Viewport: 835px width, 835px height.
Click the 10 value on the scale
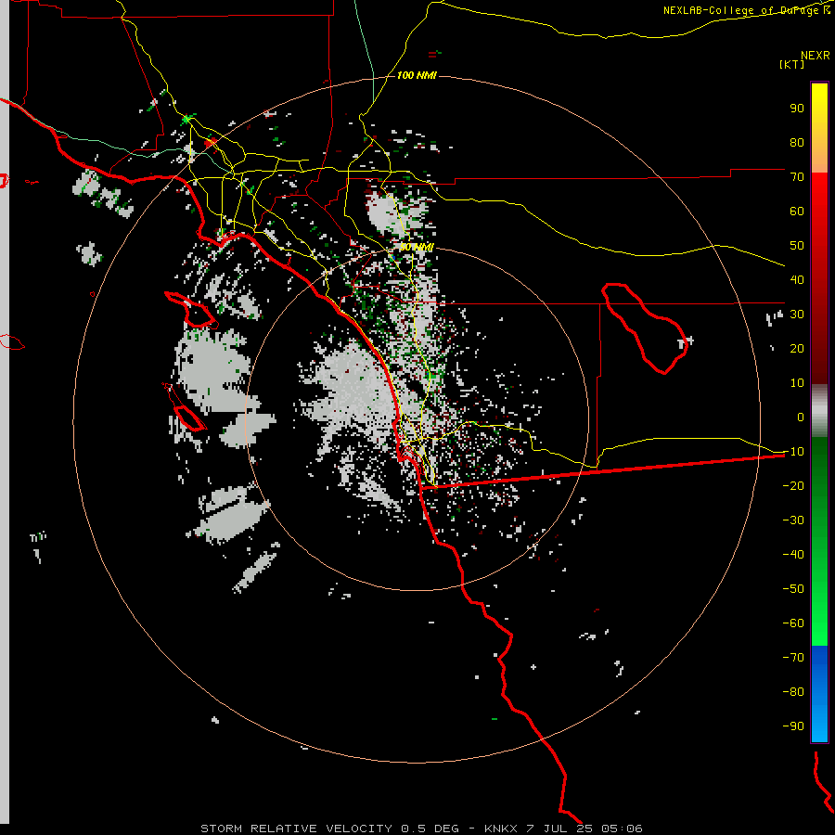point(797,383)
